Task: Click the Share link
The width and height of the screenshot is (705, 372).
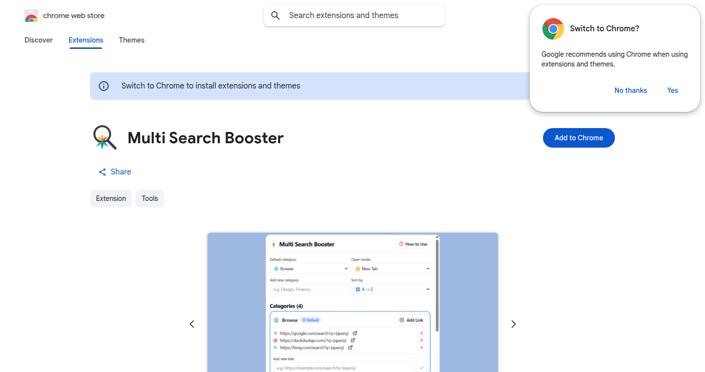Action: (x=115, y=172)
